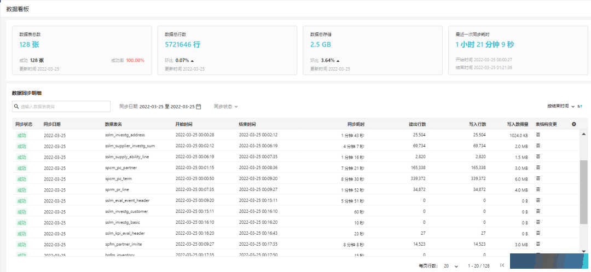The height and width of the screenshot is (272, 591).
Task: Open the rows-per-page 20 dropdown
Action: (451, 266)
